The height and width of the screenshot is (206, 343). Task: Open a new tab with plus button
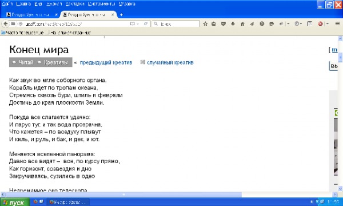tap(121, 15)
